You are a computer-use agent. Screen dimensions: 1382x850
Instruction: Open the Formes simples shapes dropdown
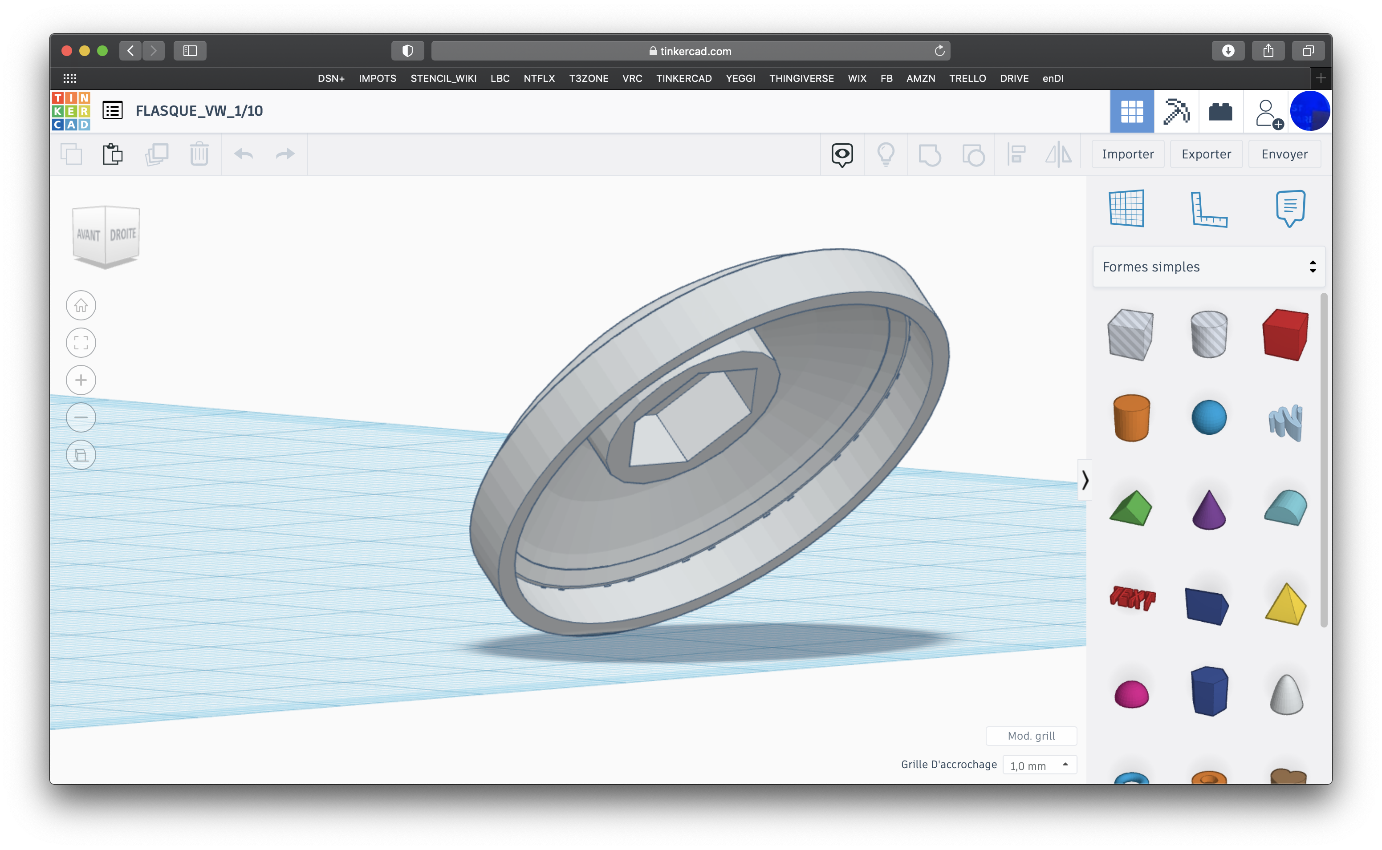point(1209,267)
